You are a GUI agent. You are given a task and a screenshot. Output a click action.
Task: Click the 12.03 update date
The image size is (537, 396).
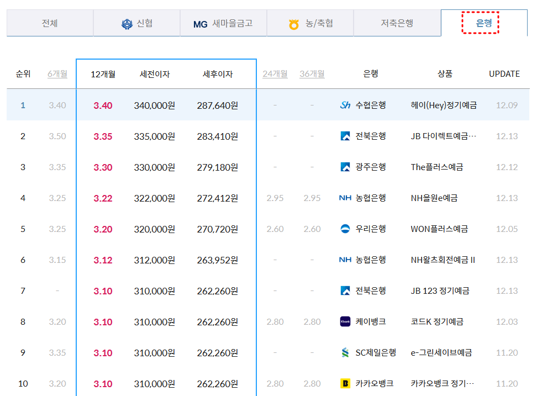(507, 322)
